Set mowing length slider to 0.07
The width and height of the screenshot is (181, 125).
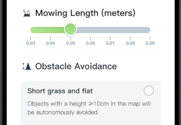[x=110, y=30]
